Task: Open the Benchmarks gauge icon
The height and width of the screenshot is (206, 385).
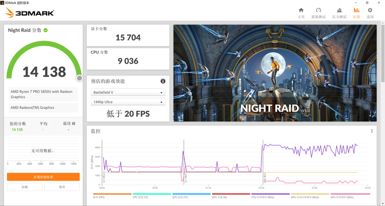Action: tap(318, 10)
